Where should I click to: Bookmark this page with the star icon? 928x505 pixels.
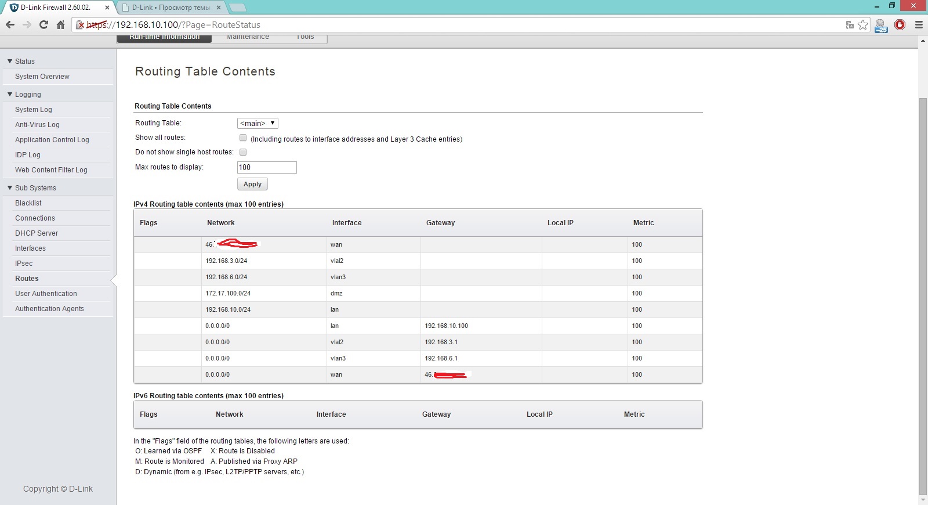click(863, 24)
